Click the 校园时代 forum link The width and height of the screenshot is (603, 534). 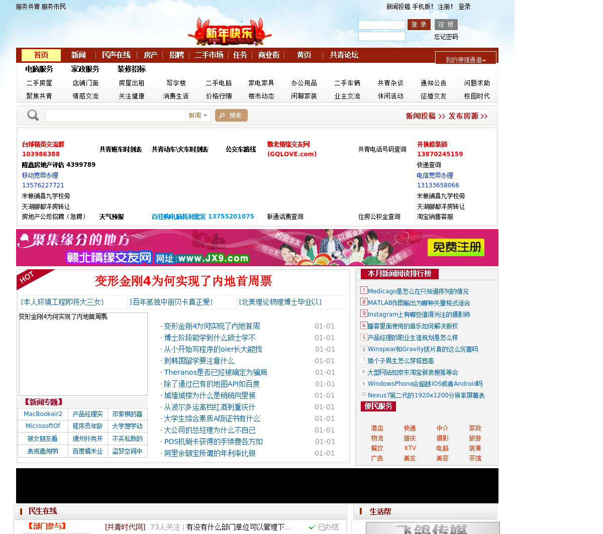pos(477,96)
